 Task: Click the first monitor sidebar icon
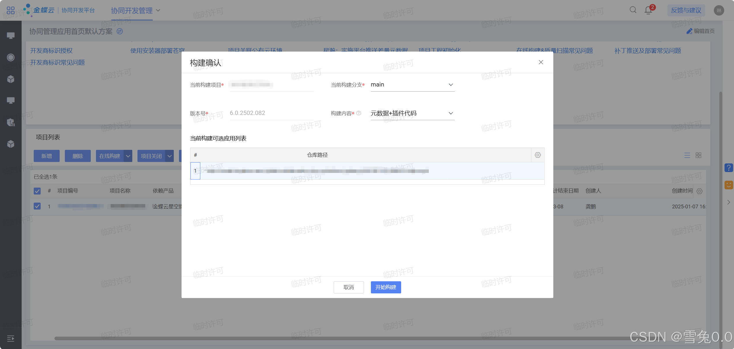click(11, 36)
